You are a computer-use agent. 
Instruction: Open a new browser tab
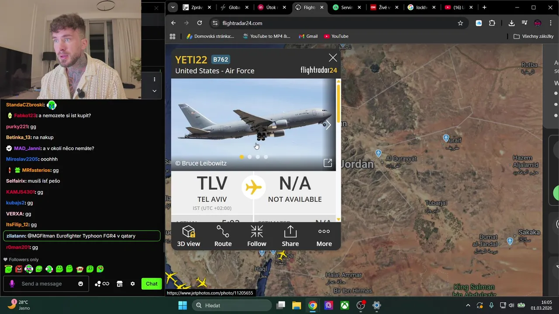pyautogui.click(x=484, y=7)
